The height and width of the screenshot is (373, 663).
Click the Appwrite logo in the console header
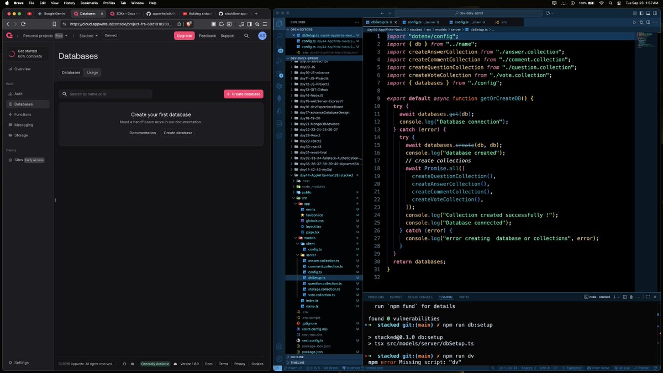(9, 35)
